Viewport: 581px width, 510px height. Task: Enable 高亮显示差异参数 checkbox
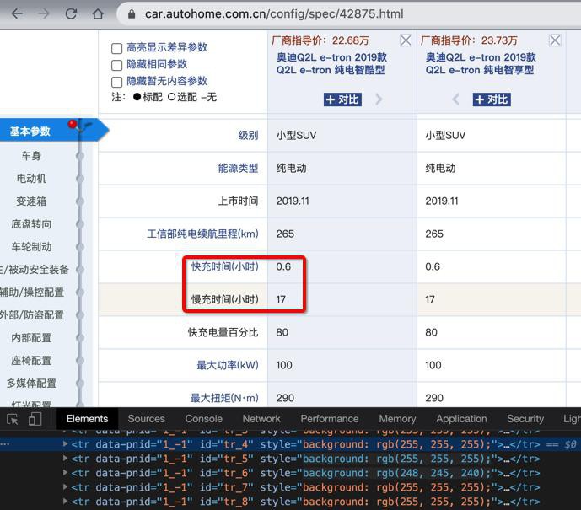point(116,48)
